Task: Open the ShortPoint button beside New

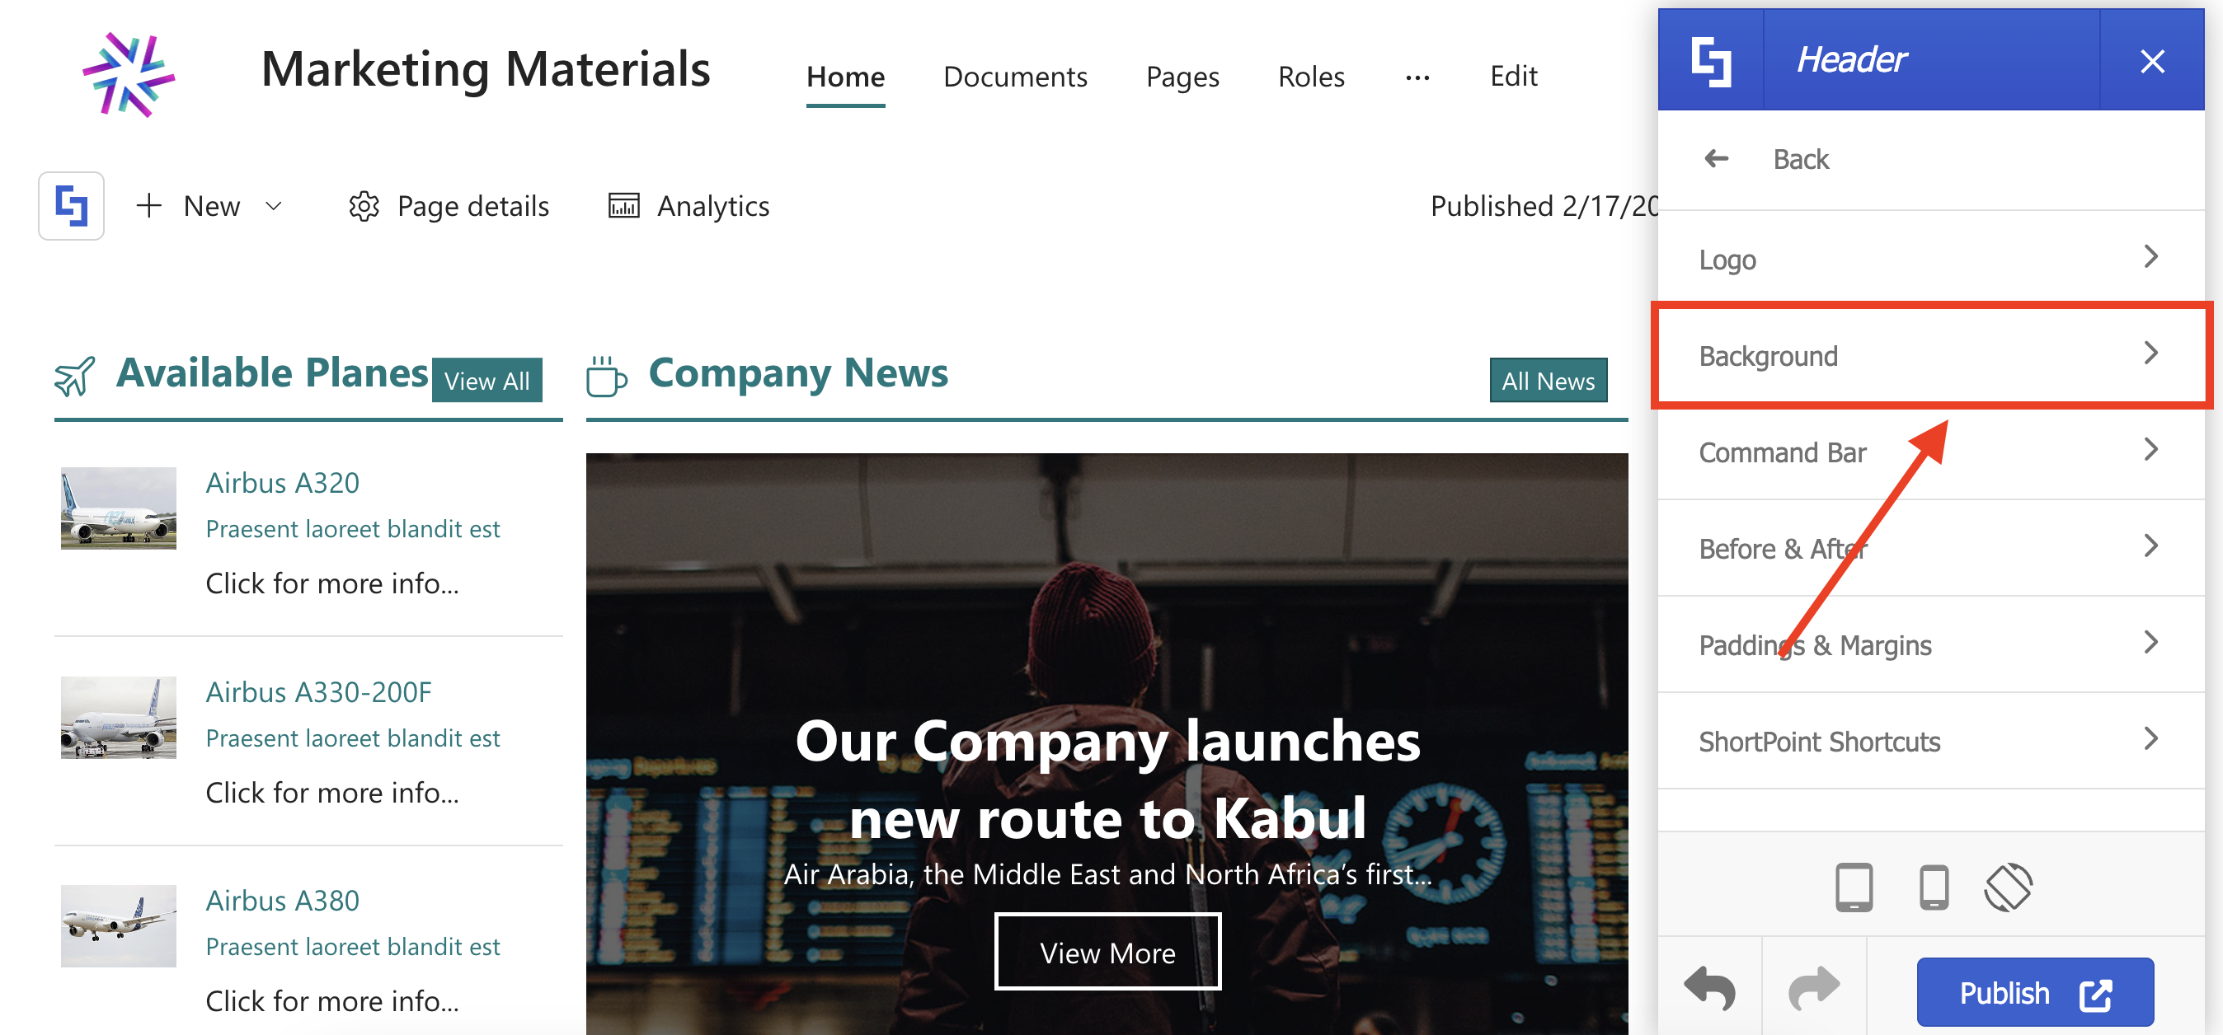Action: [x=71, y=206]
